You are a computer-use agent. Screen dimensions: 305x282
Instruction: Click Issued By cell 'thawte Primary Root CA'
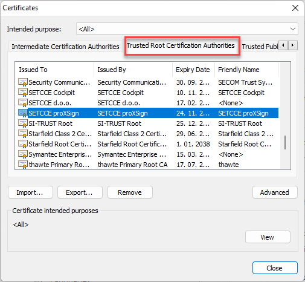(132, 165)
